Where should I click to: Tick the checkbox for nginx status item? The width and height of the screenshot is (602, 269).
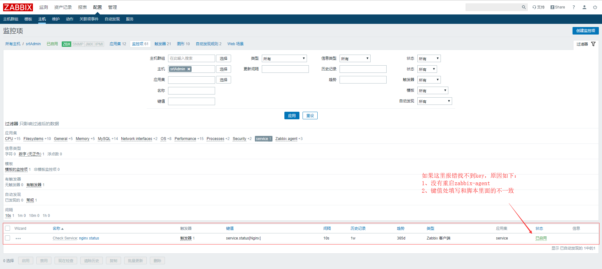[x=8, y=238]
